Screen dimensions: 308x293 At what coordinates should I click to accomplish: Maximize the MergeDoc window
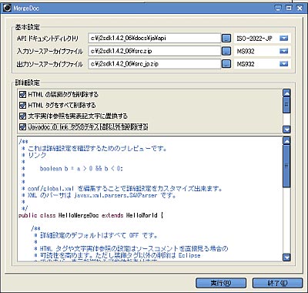coord(289,8)
